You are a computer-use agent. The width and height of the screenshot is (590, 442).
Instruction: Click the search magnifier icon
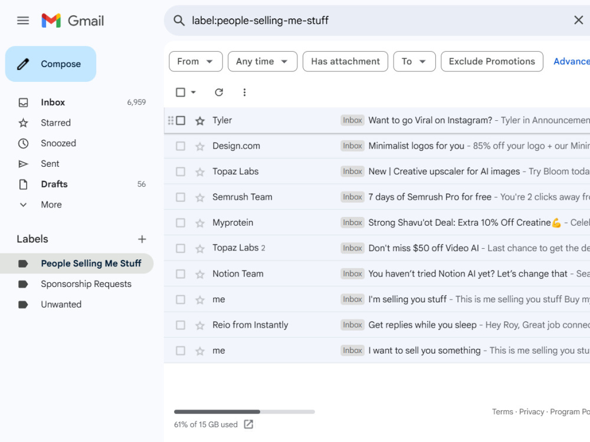(x=179, y=20)
